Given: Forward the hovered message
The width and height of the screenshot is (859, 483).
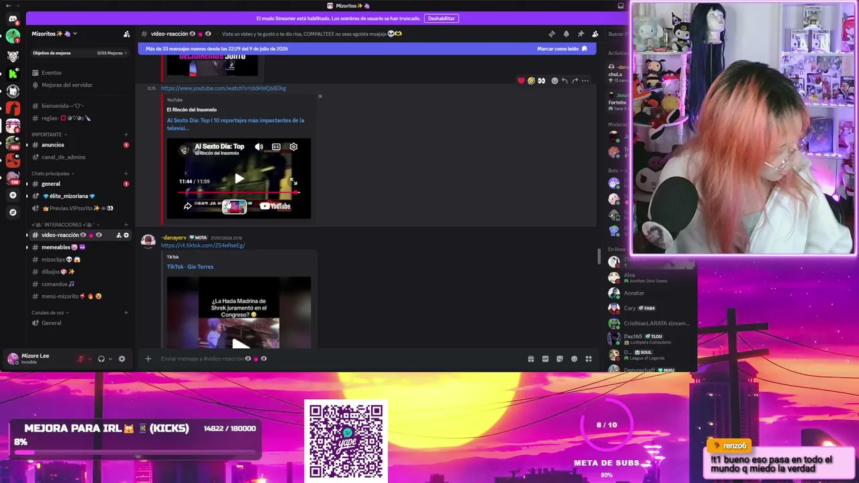Looking at the screenshot, I should (574, 80).
